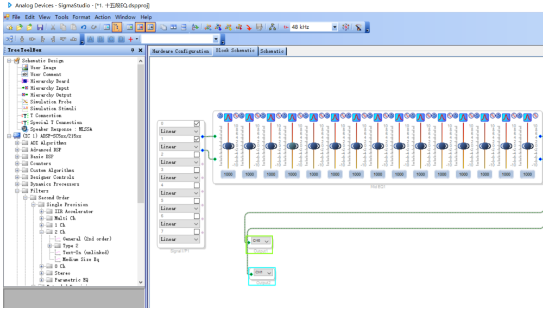555x320 pixels.
Task: Enable input channel 6 checkbox
Action: tap(197, 216)
